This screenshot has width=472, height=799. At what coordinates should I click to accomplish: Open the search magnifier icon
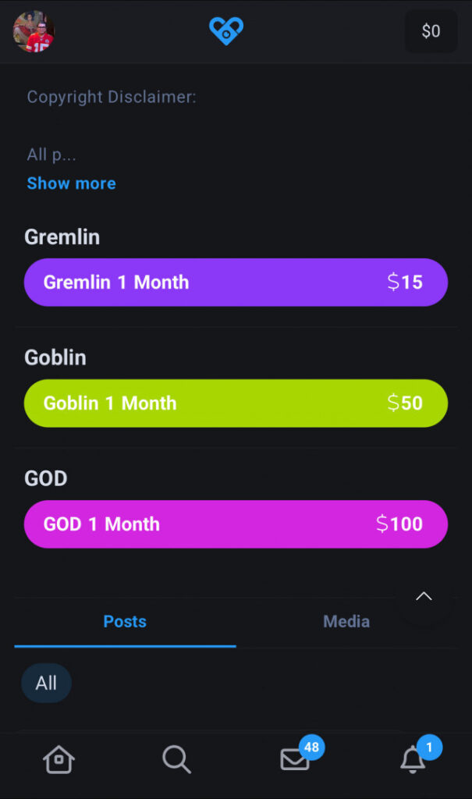[x=176, y=758]
